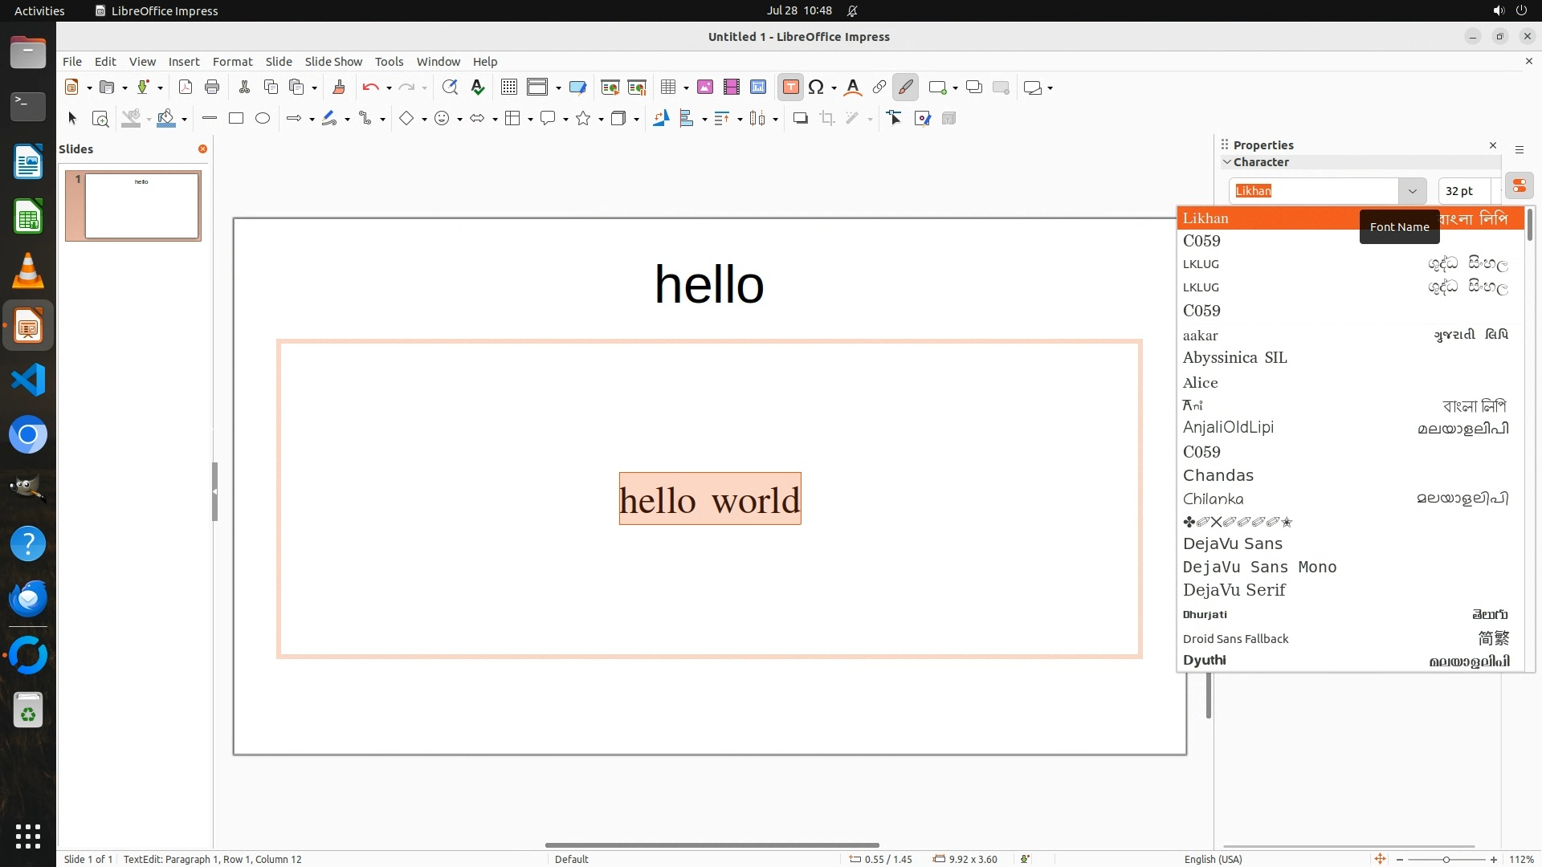The width and height of the screenshot is (1542, 867).
Task: Click the Insert Image icon
Action: tap(705, 88)
